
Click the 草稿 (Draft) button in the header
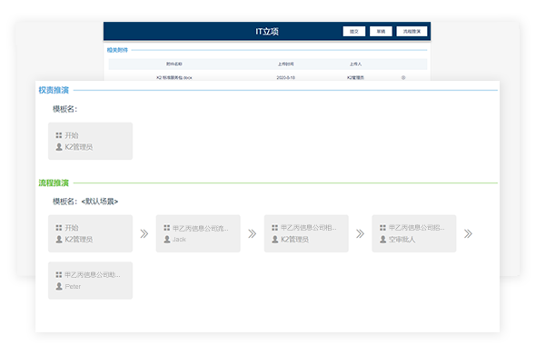(381, 32)
